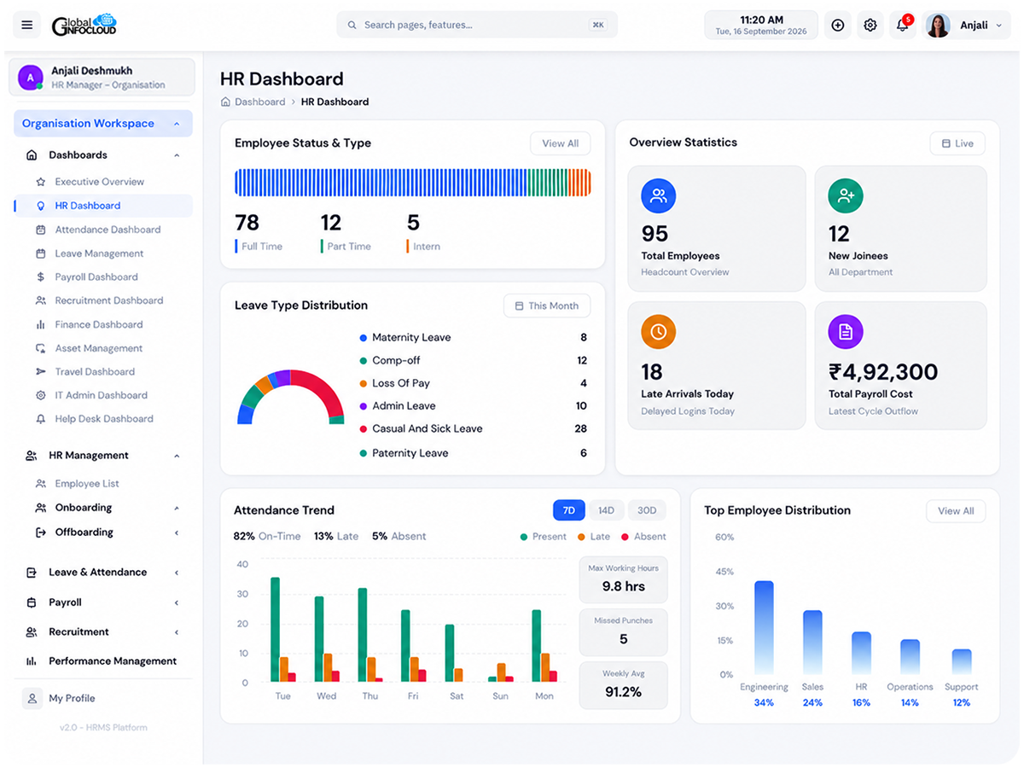
Task: Click the Help Desk Dashboard bell icon
Action: (x=40, y=419)
